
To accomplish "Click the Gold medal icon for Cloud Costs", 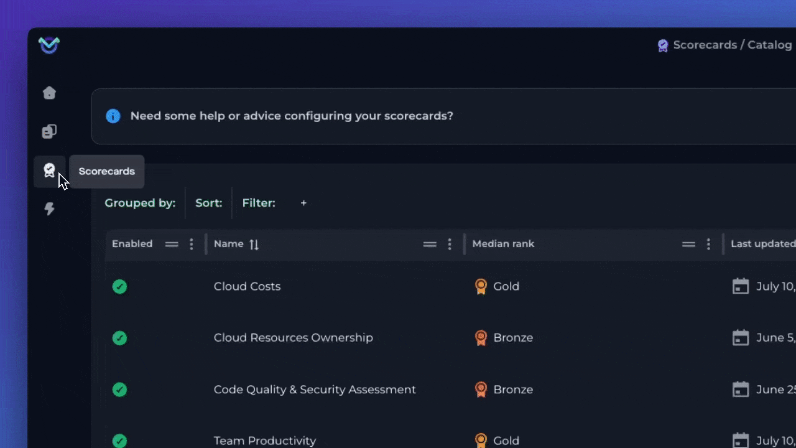I will (x=481, y=286).
